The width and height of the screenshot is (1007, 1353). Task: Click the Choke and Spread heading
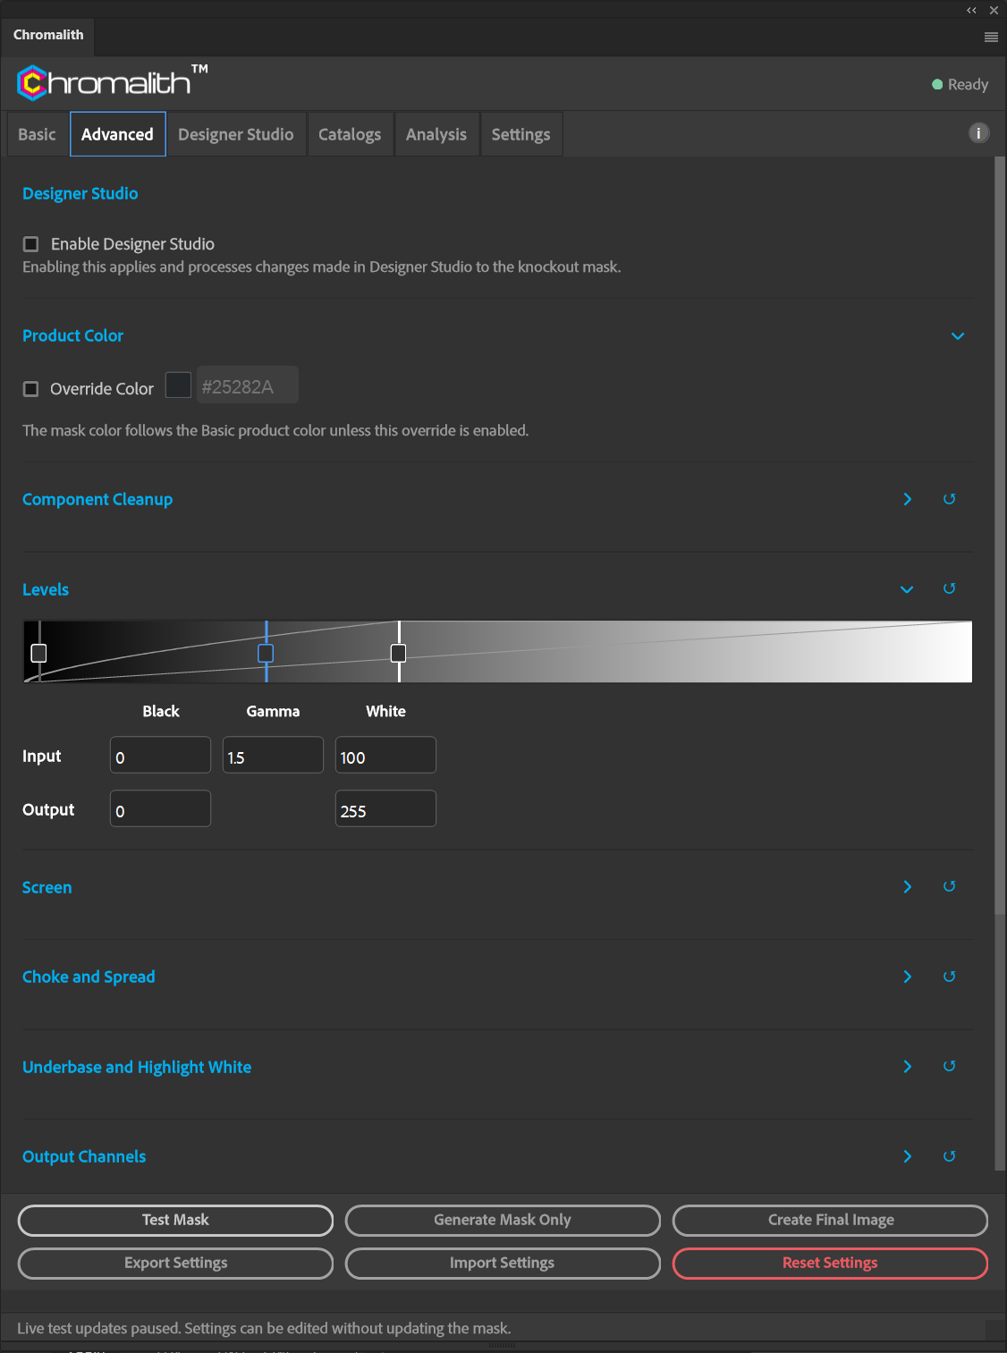click(x=89, y=977)
